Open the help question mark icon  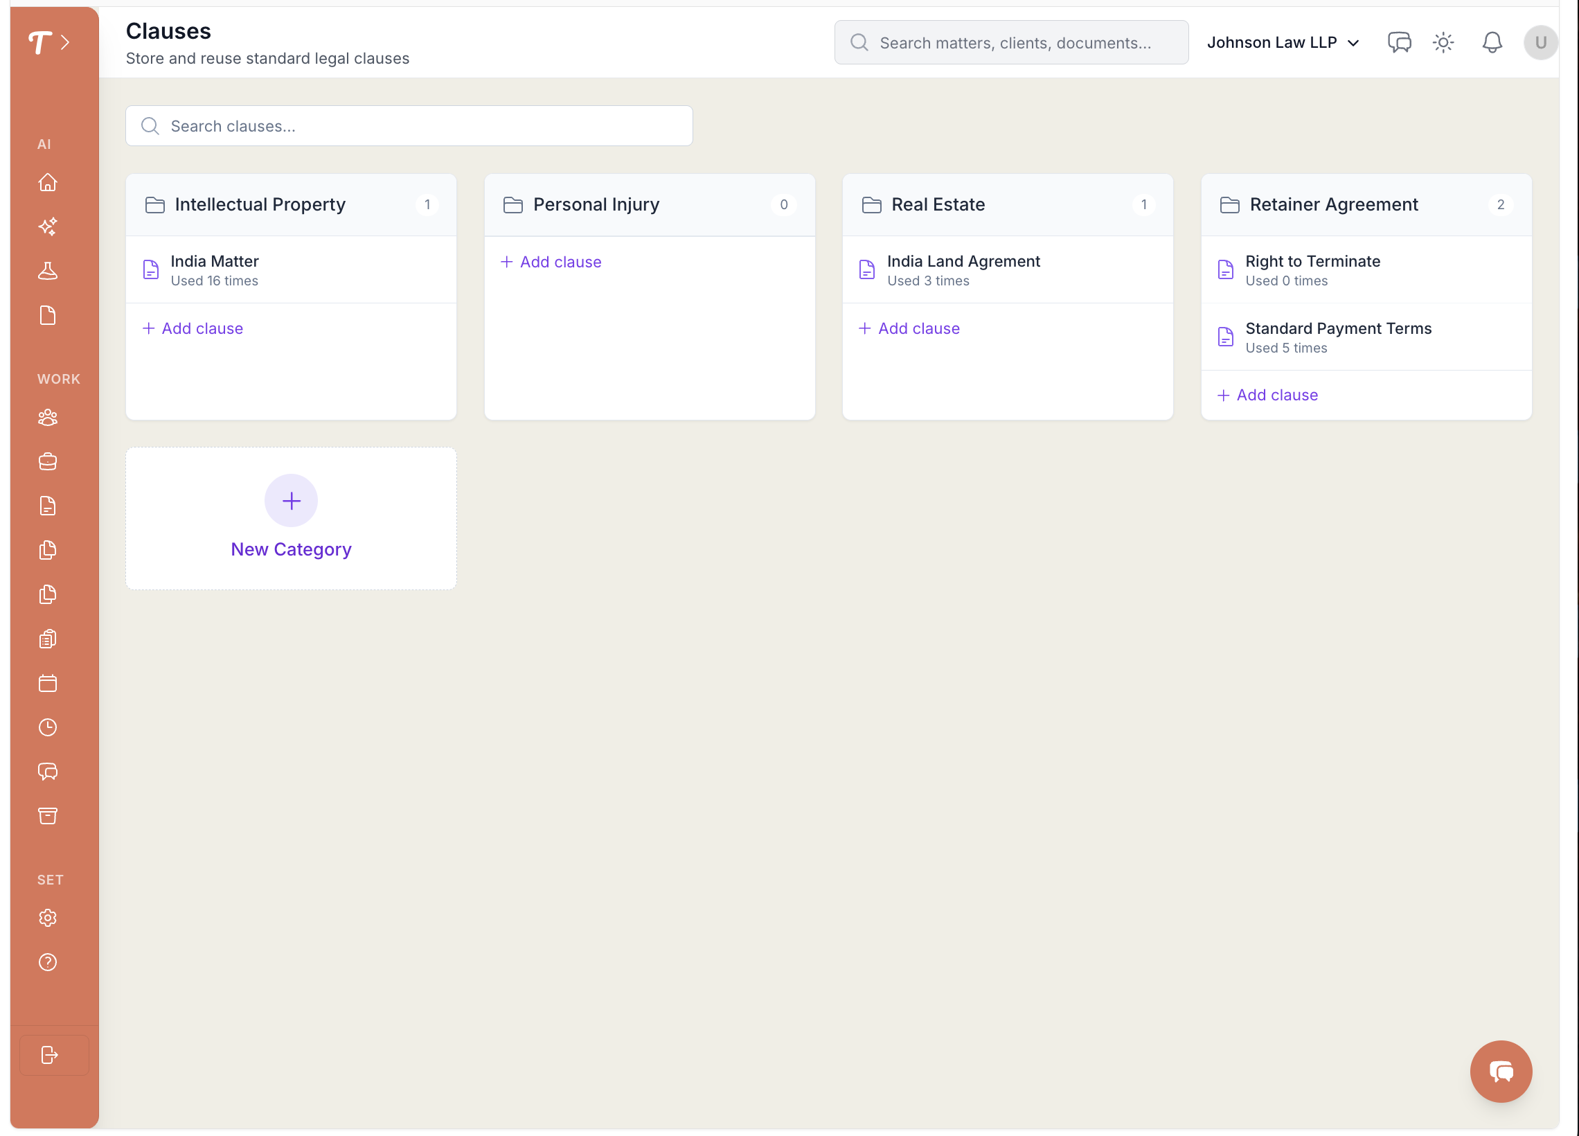47,962
